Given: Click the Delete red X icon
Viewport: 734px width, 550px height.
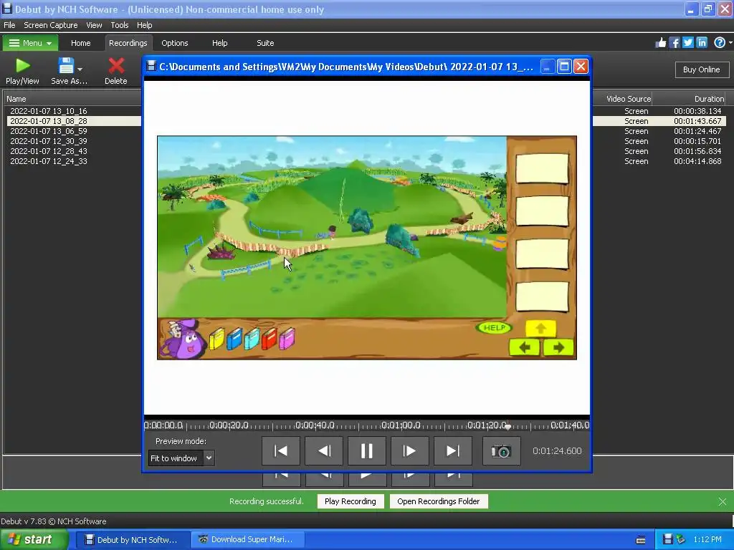Looking at the screenshot, I should click(x=116, y=66).
